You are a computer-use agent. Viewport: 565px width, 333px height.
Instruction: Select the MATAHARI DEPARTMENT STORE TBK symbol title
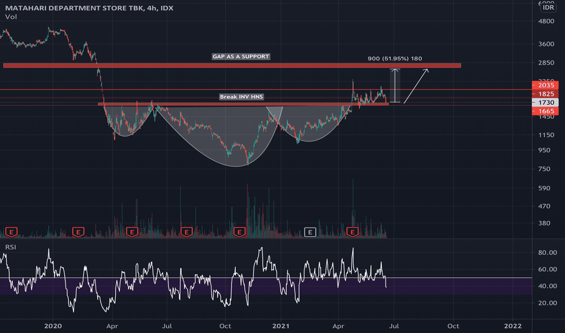[89, 8]
